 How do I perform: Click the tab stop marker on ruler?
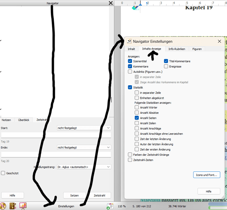click(x=147, y=3)
